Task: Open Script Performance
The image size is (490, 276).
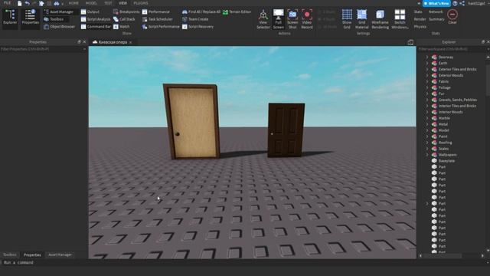Action: 161,27
